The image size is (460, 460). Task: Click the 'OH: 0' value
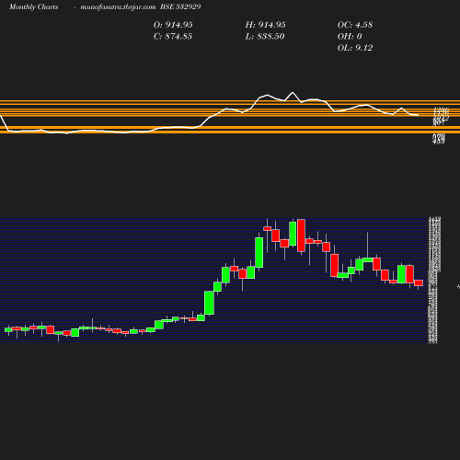[350, 36]
